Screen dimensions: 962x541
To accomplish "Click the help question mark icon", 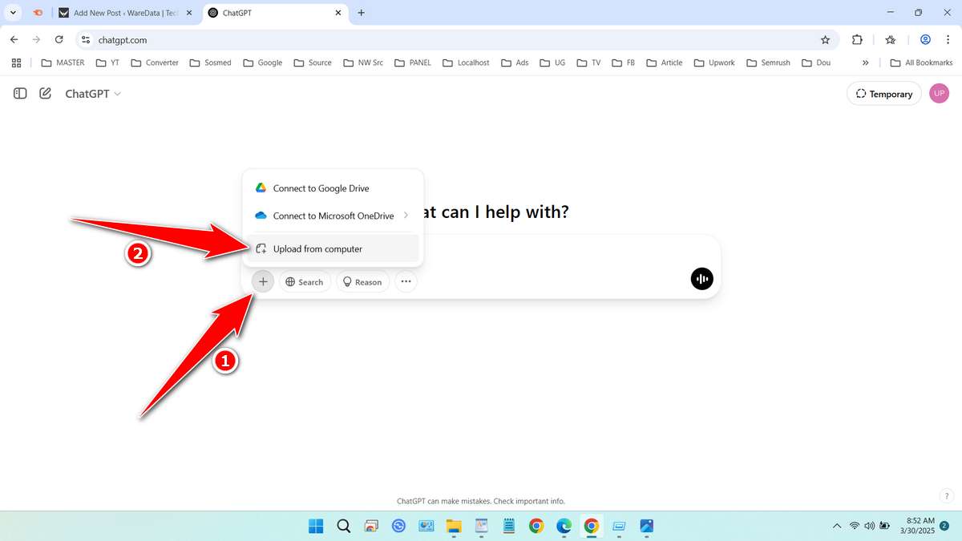I will click(x=947, y=496).
